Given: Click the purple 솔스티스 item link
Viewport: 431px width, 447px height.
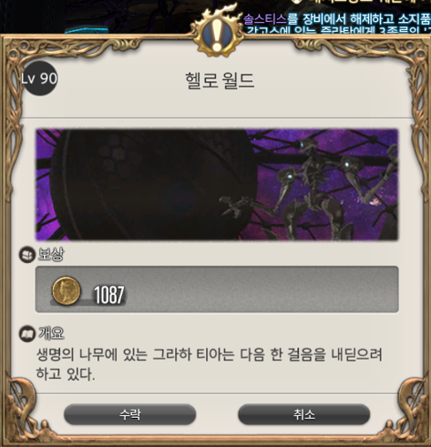Looking at the screenshot, I should click(x=265, y=19).
